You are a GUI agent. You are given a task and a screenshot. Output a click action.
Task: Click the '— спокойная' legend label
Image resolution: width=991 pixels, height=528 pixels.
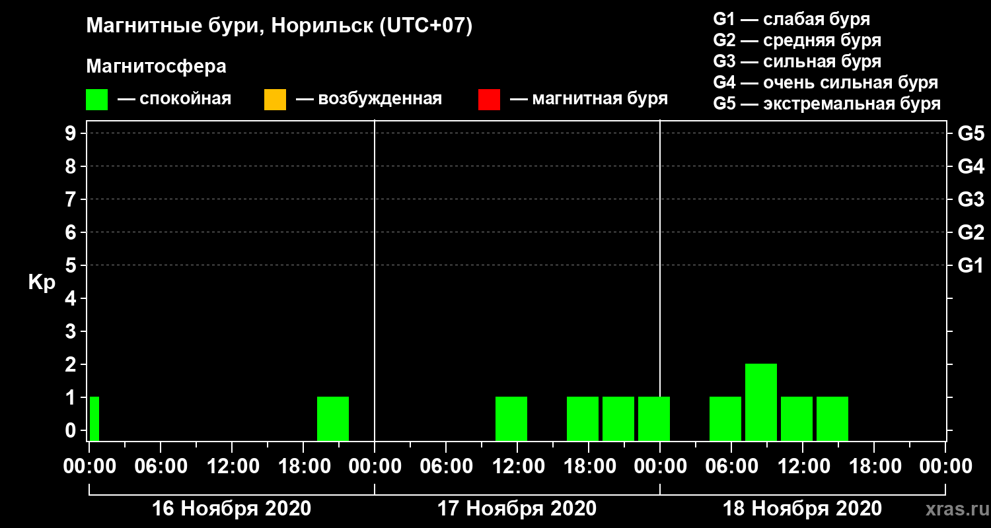tap(174, 100)
